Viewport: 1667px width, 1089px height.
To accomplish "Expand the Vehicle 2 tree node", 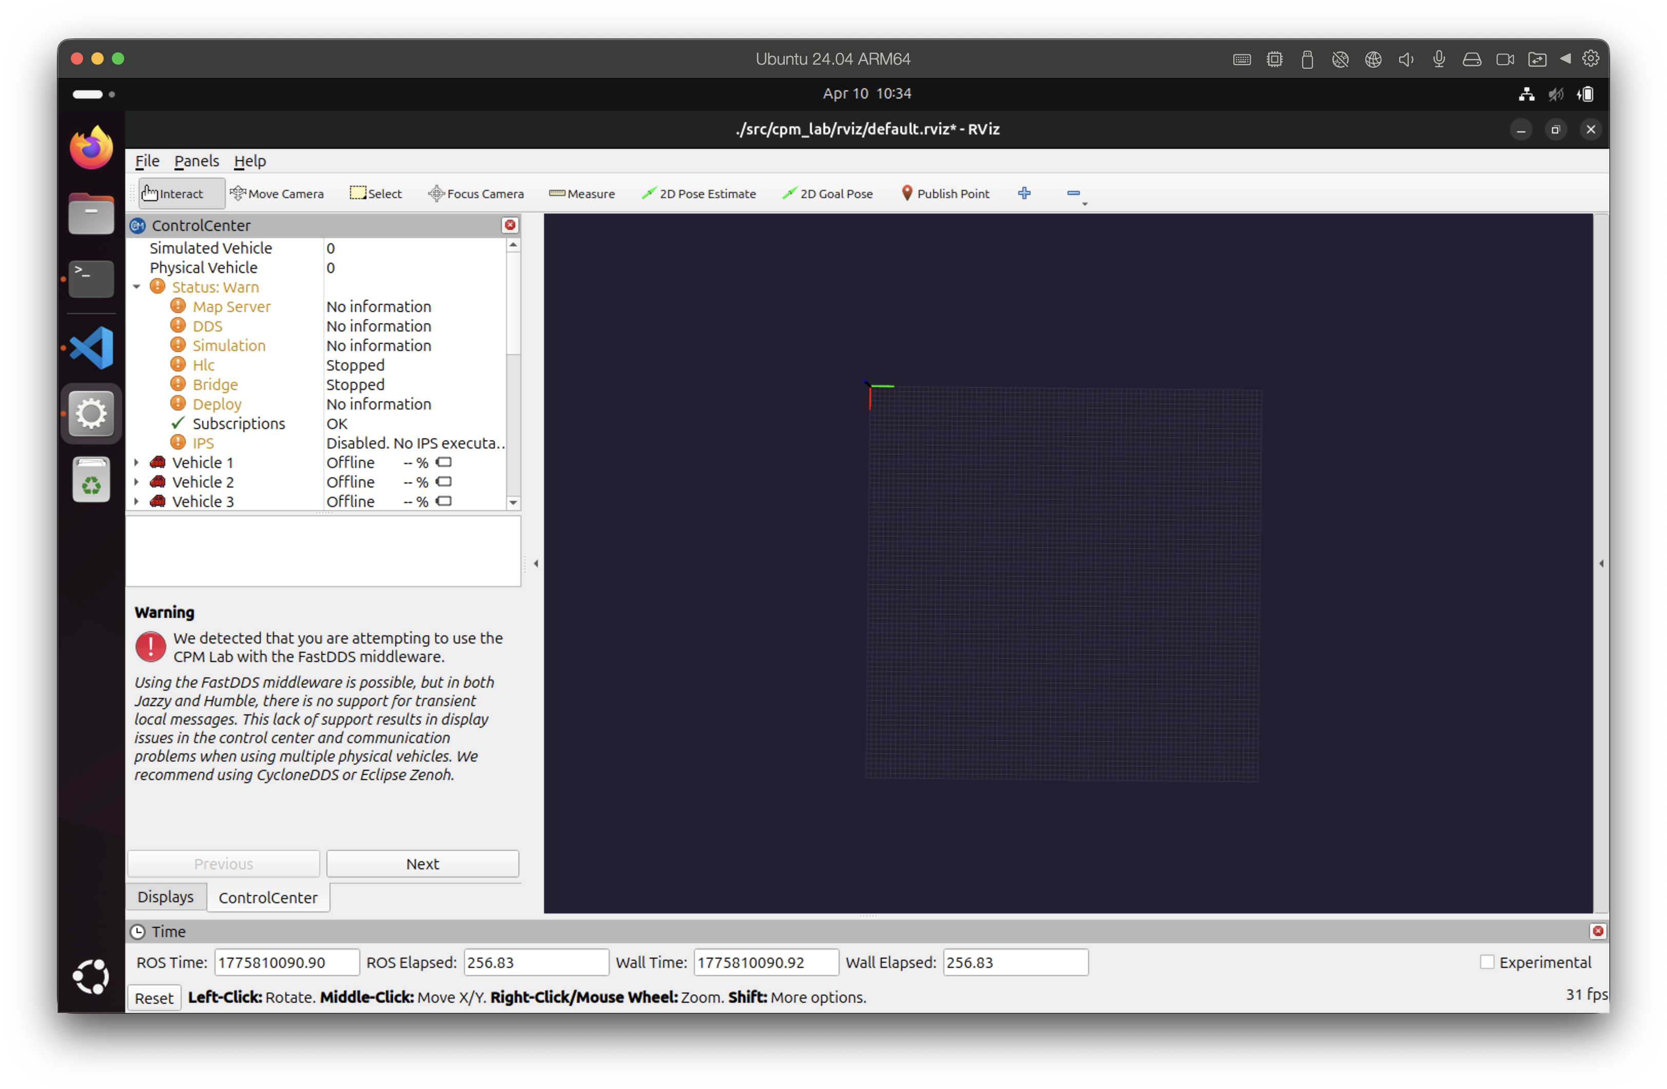I will point(137,482).
